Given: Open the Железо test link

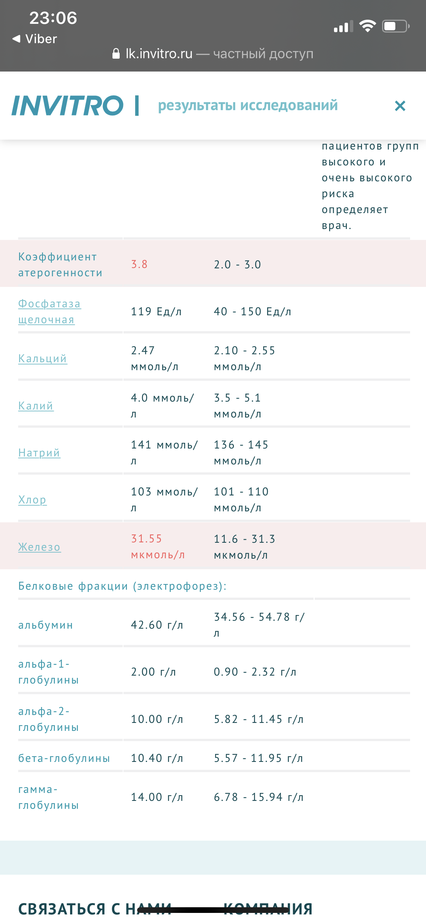Looking at the screenshot, I should click(39, 547).
